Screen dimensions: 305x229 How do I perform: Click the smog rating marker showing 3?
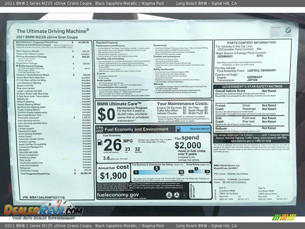click(x=196, y=169)
